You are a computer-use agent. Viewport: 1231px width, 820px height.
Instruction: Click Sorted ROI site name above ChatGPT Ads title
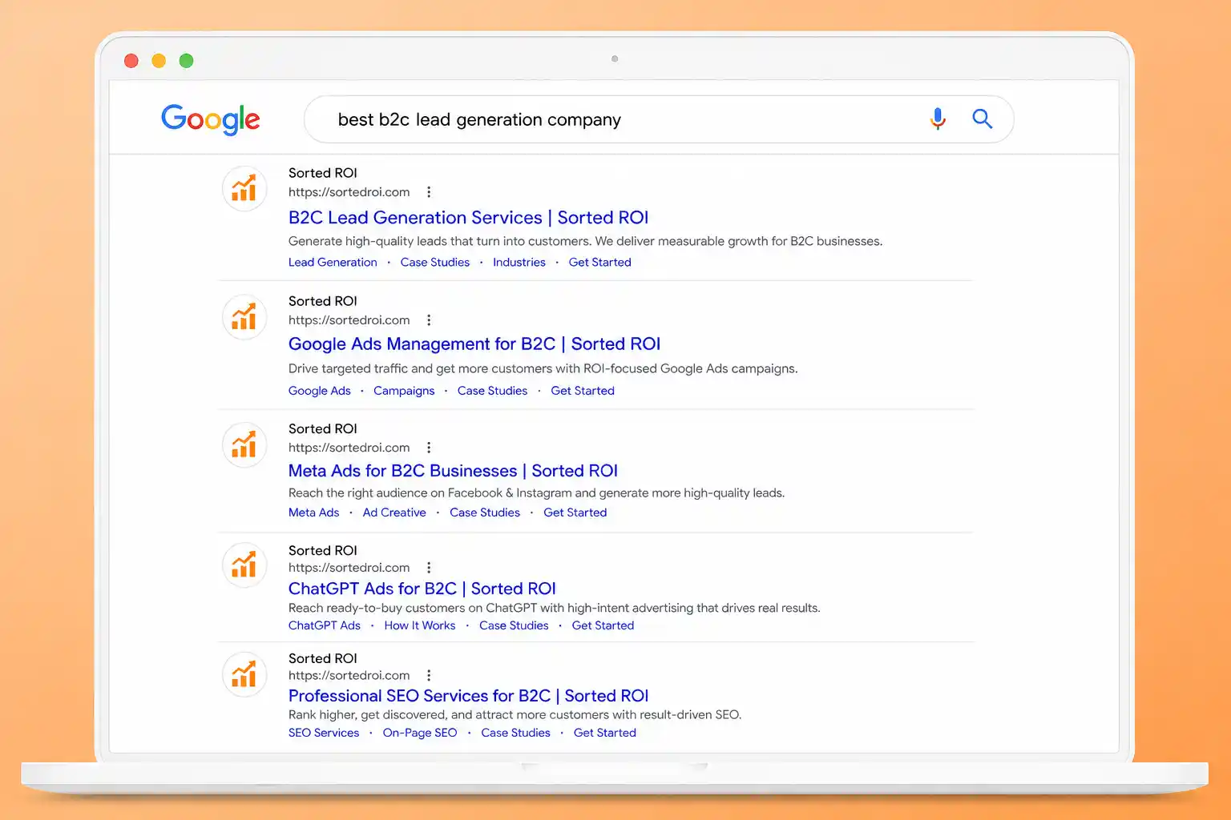(x=323, y=551)
